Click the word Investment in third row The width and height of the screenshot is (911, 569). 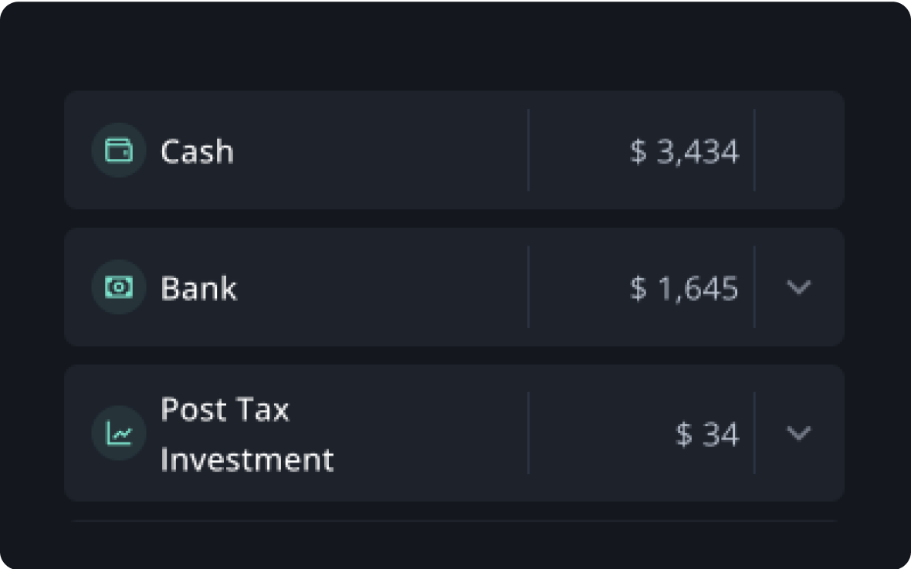click(x=247, y=459)
